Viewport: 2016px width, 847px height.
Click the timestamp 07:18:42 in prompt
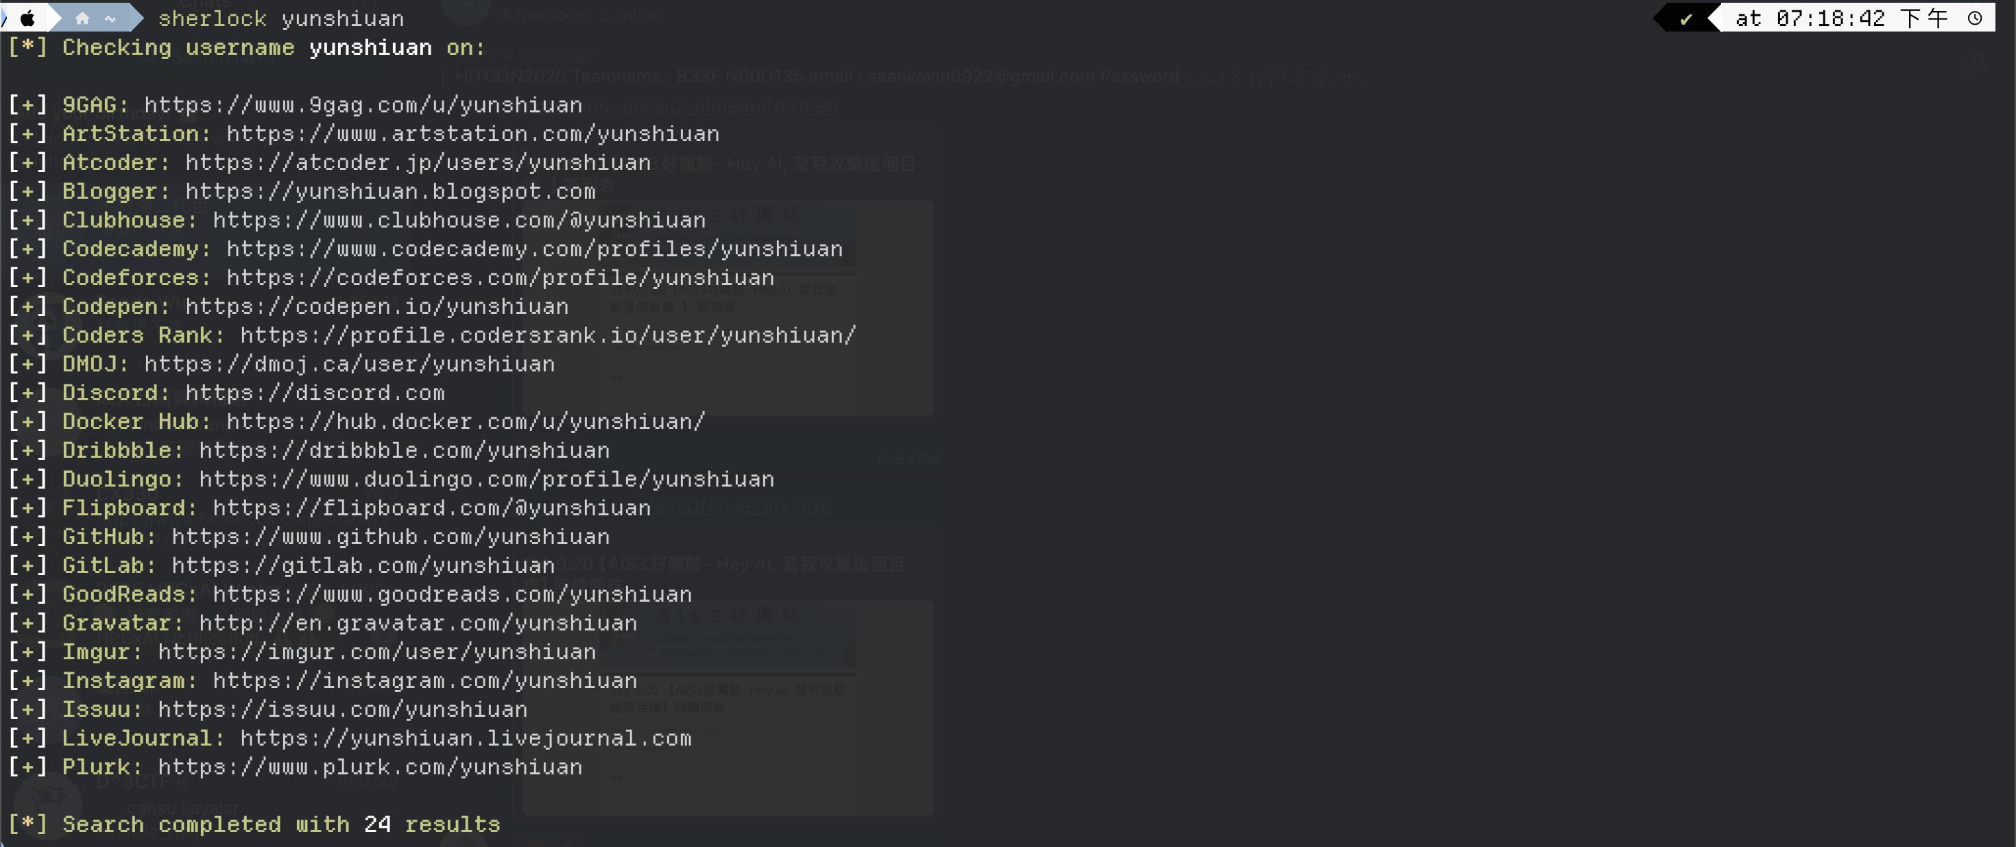click(x=1831, y=19)
